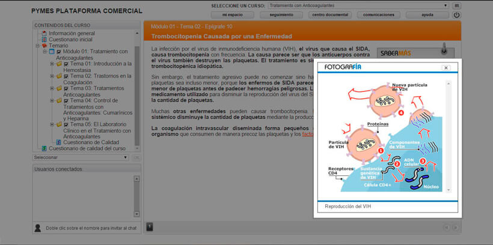Click Fotografía popup scrollbar down arrow
493x245 pixels.
449,190
